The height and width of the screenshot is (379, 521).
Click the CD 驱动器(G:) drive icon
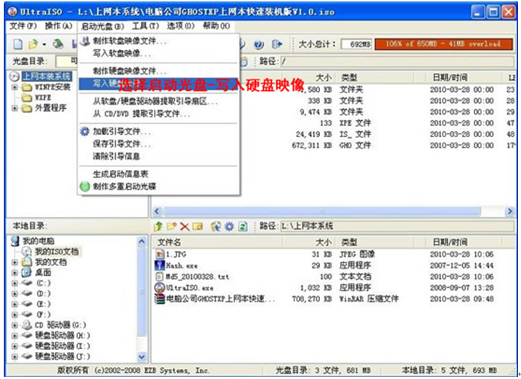click(27, 325)
